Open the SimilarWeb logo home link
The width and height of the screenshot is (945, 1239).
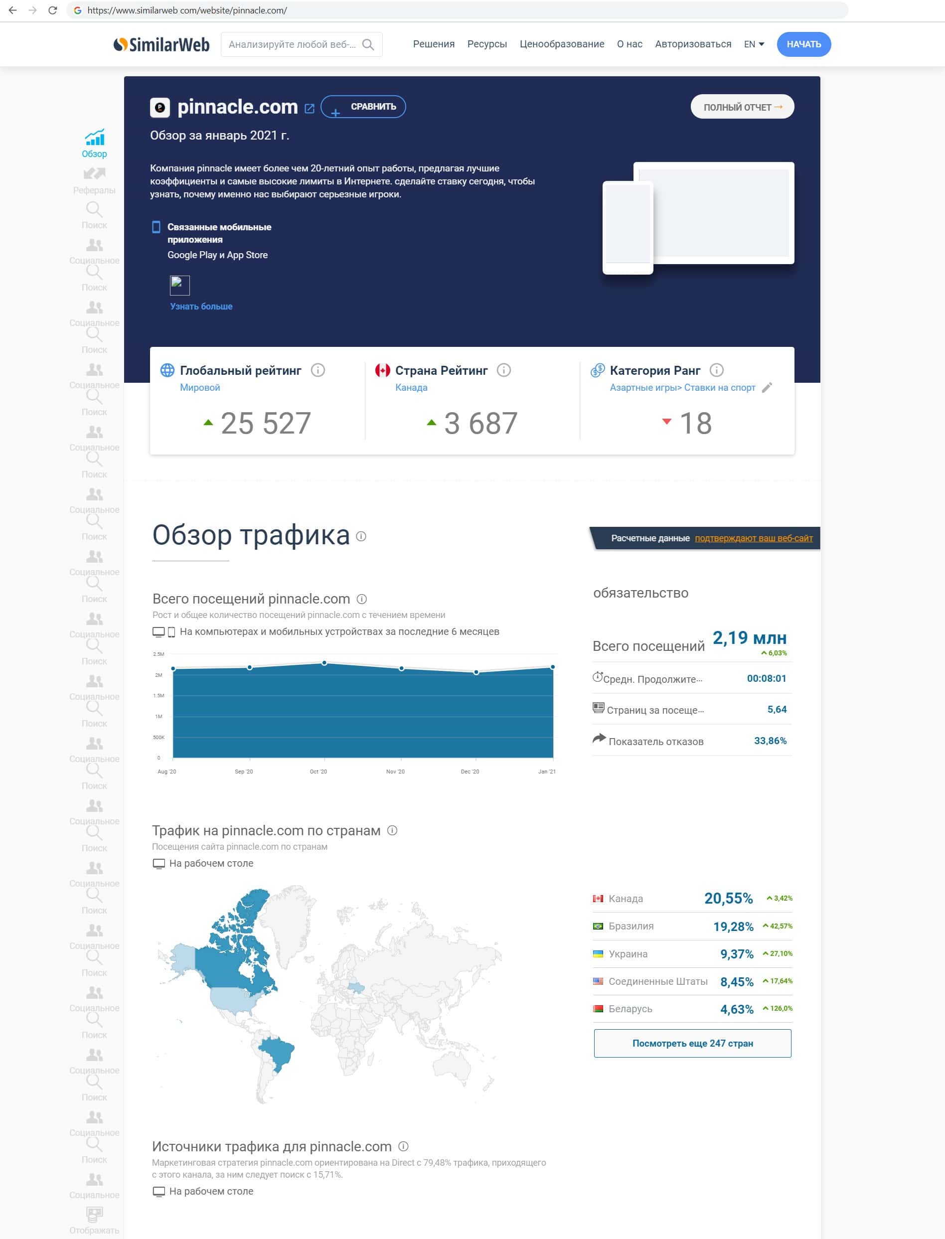tap(161, 44)
